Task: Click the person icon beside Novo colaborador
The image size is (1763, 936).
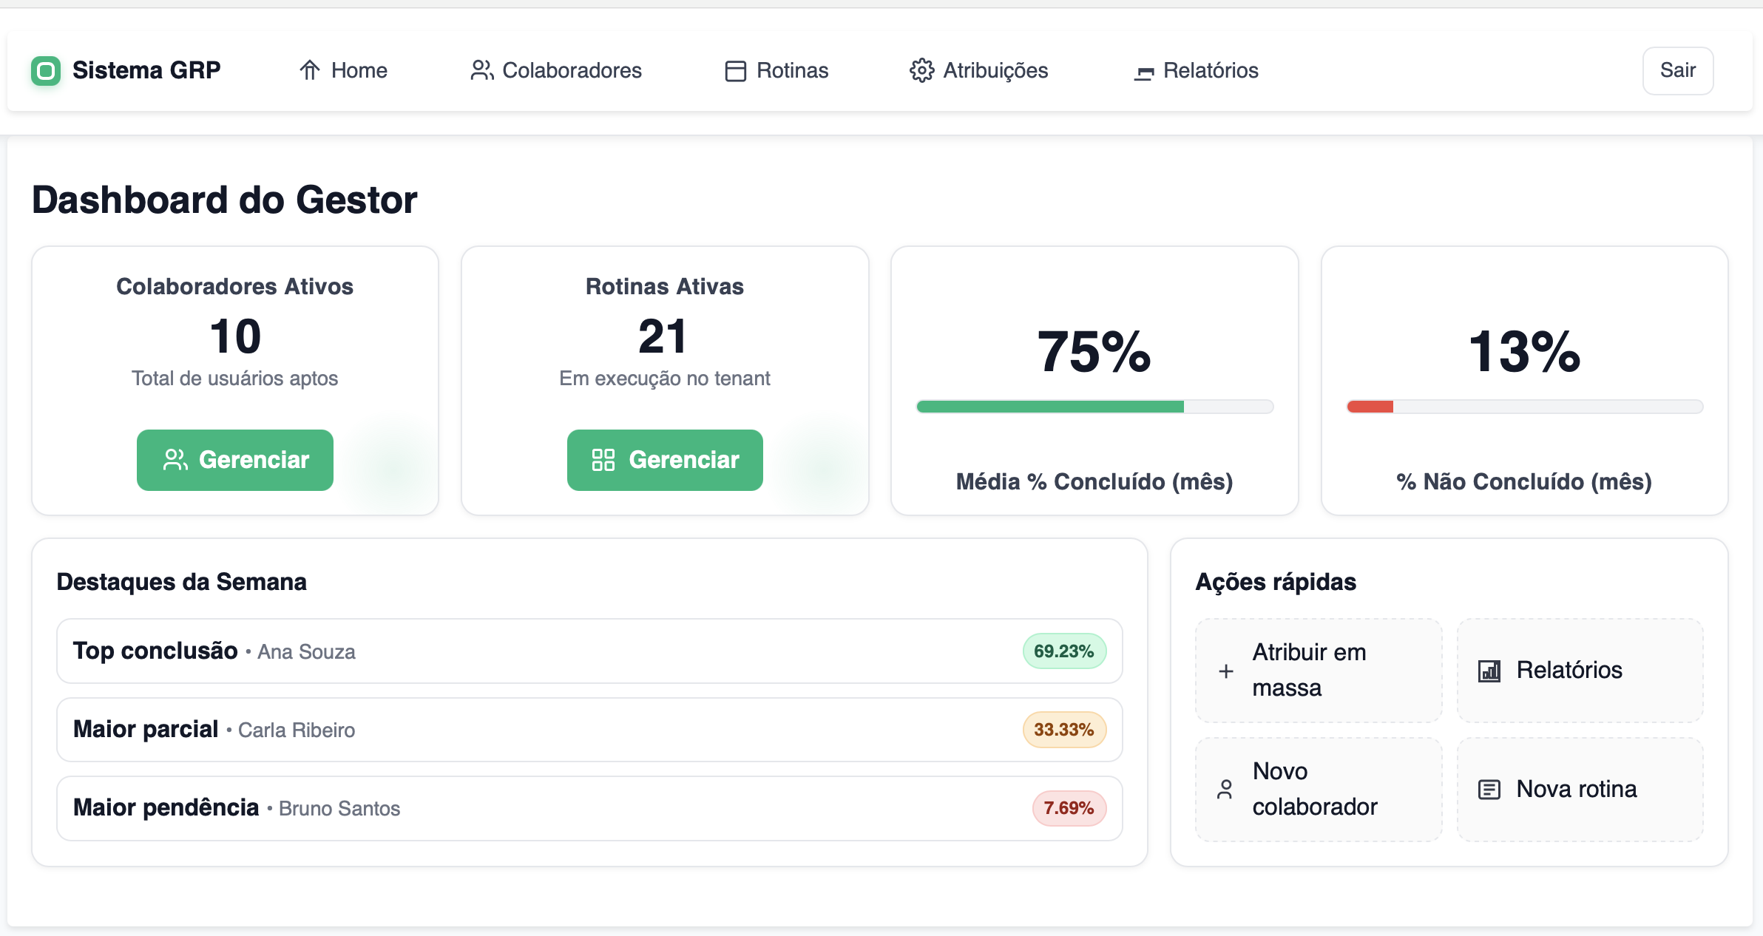Action: point(1225,789)
